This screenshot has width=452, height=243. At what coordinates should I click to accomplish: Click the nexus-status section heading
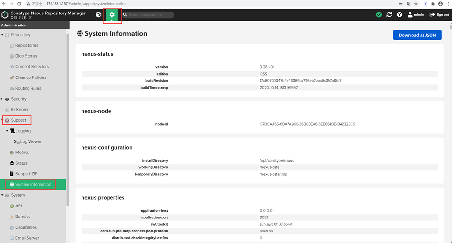97,54
